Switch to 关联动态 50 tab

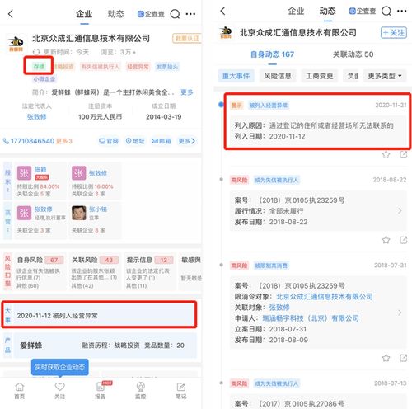[x=353, y=54]
